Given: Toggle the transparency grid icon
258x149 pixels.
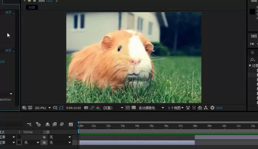Looking at the screenshot, I should pos(134,108).
